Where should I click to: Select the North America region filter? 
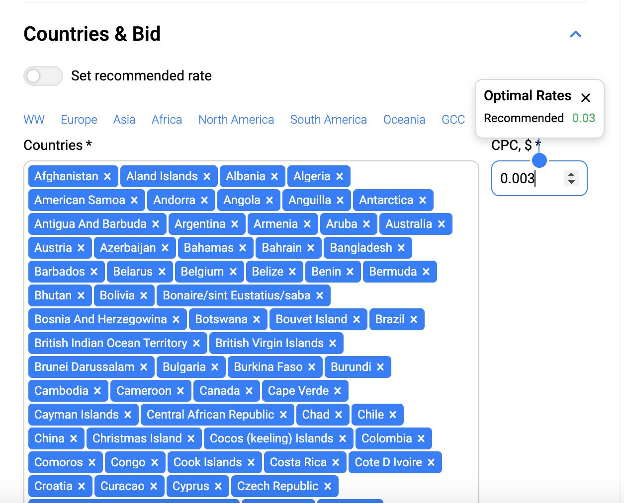point(236,120)
